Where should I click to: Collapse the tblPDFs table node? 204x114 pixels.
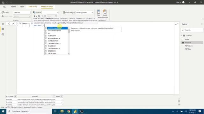(181, 35)
